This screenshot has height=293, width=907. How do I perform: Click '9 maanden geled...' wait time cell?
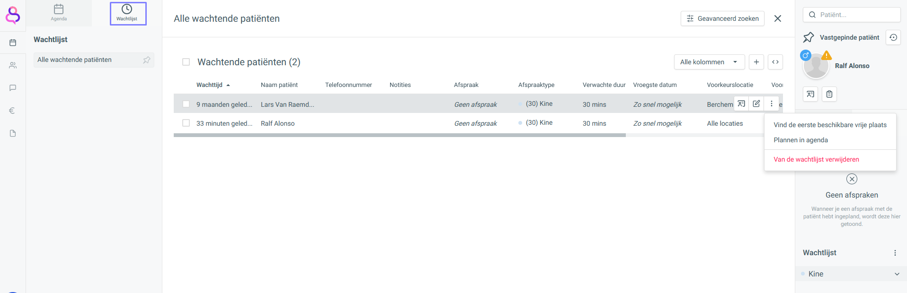coord(224,104)
